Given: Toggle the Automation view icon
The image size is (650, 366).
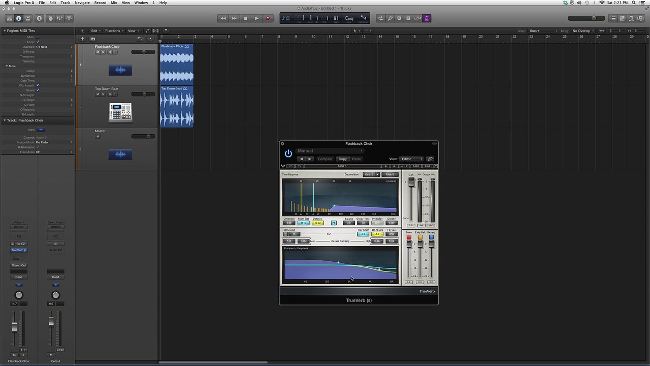Looking at the screenshot, I should tap(147, 30).
